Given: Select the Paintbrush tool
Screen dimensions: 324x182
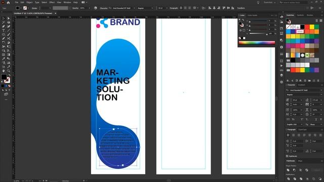Looking at the screenshot, I should click(9, 34).
